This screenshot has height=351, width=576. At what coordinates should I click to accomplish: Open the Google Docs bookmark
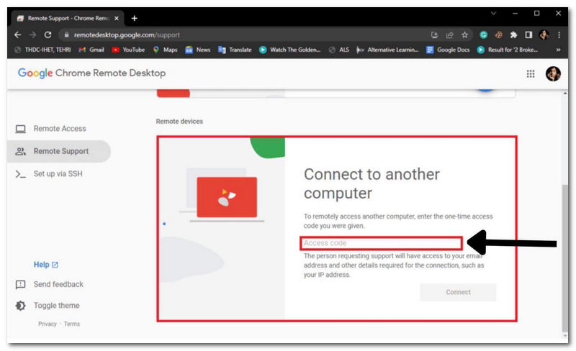pos(448,50)
